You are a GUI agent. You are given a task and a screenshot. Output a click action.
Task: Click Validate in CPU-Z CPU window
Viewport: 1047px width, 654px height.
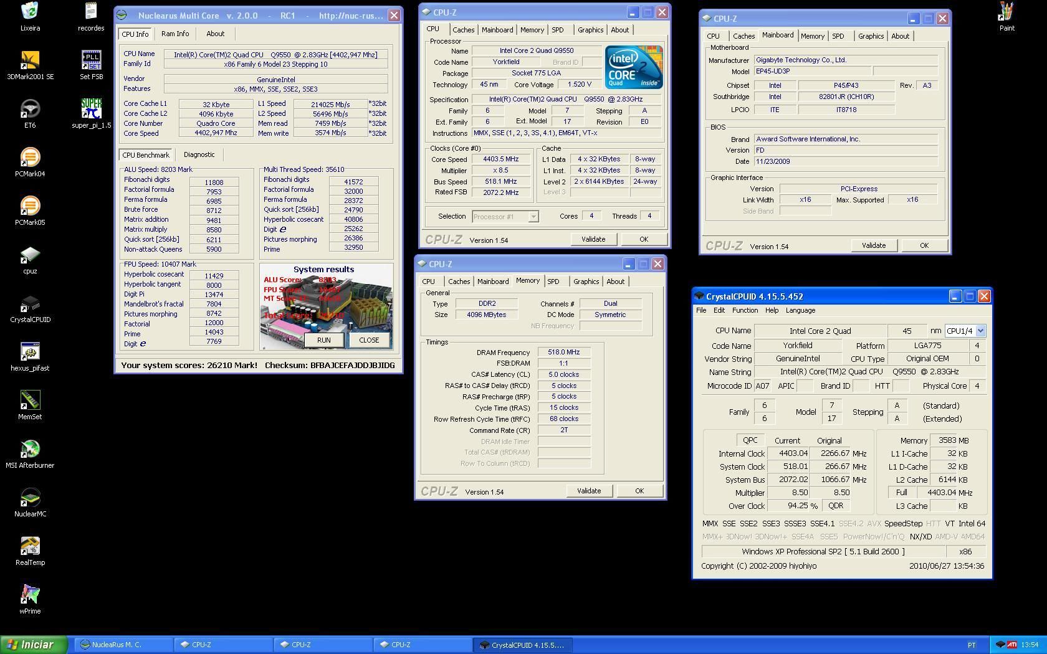click(593, 239)
